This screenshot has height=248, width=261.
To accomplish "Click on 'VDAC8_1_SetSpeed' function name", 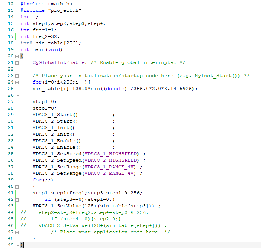I will tap(57, 154).
